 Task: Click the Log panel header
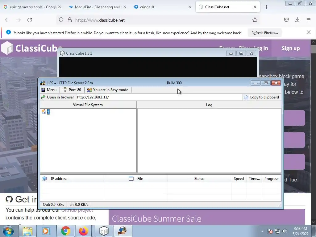coord(209,105)
